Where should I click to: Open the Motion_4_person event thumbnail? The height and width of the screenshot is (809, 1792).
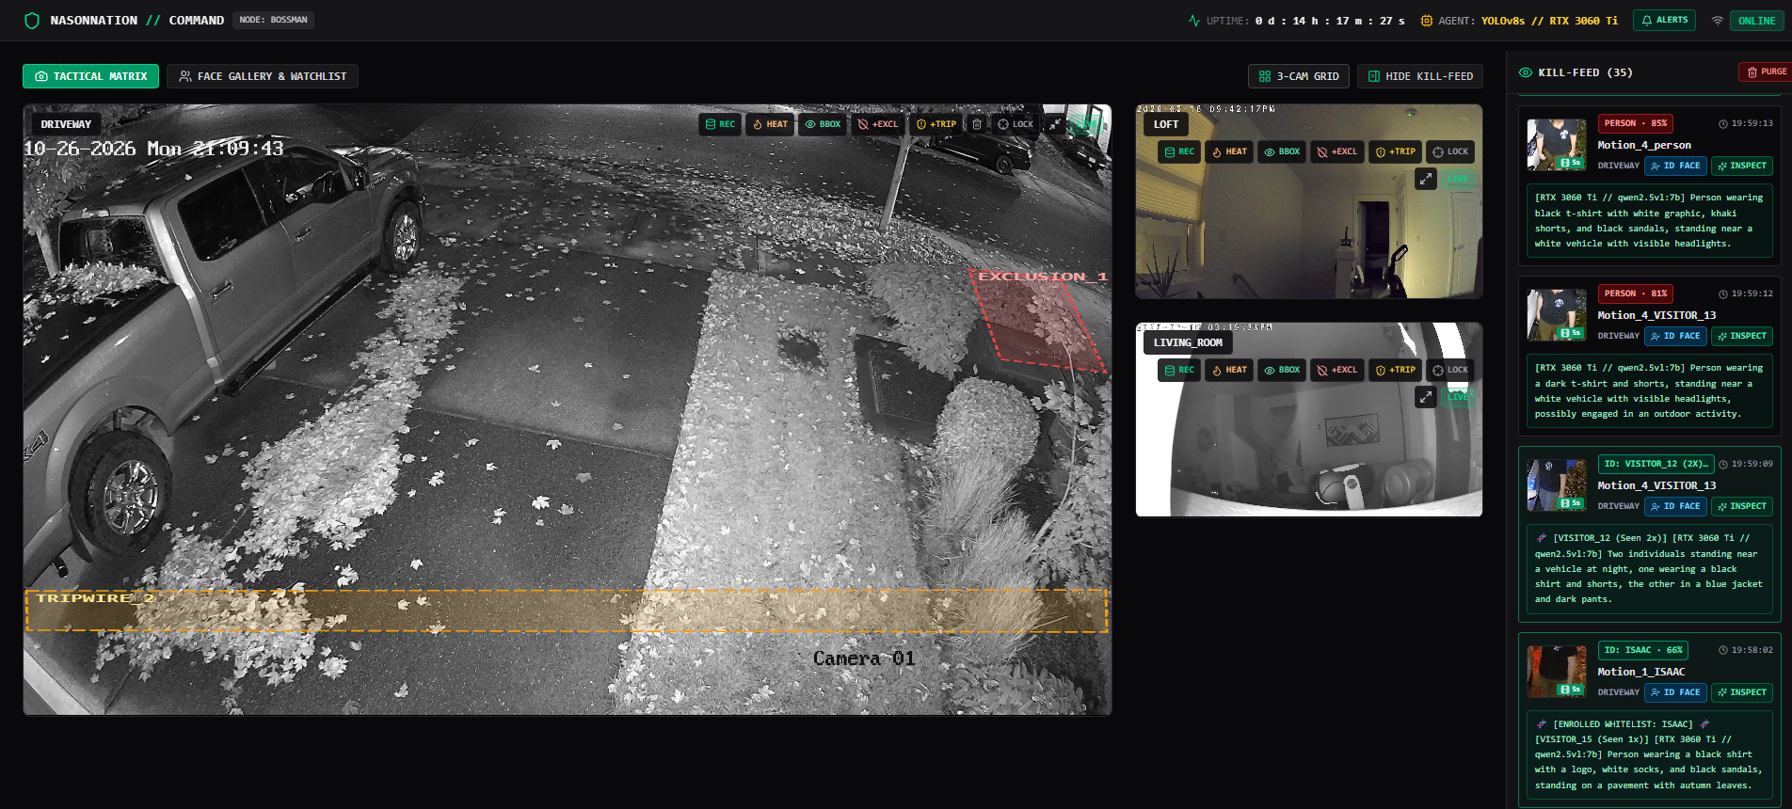[1557, 145]
